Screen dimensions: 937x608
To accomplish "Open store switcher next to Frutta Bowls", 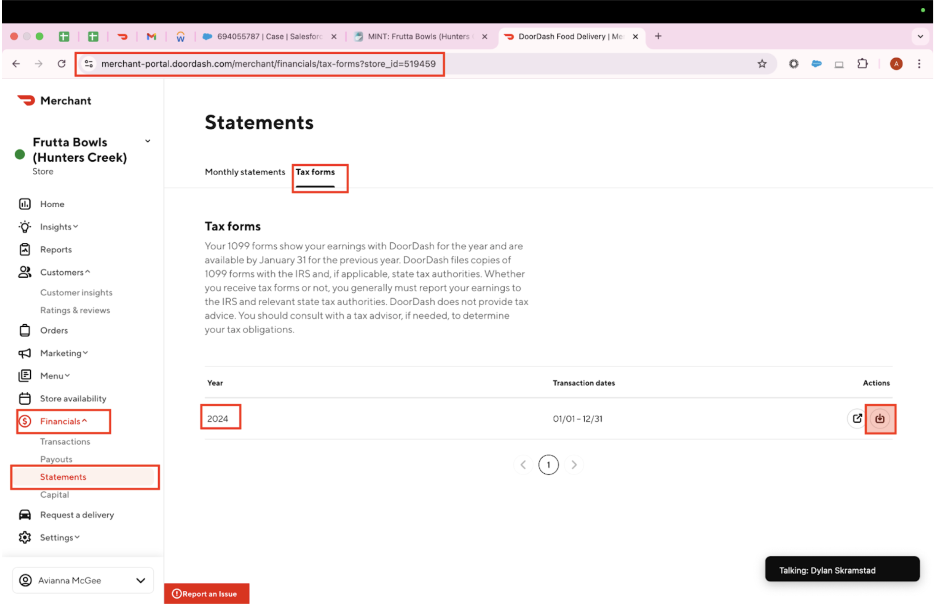I will [148, 141].
